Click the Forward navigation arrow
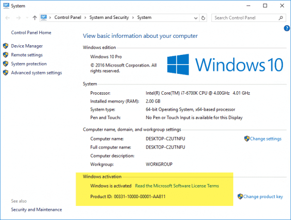This screenshot has width=291, height=220. coord(18,18)
